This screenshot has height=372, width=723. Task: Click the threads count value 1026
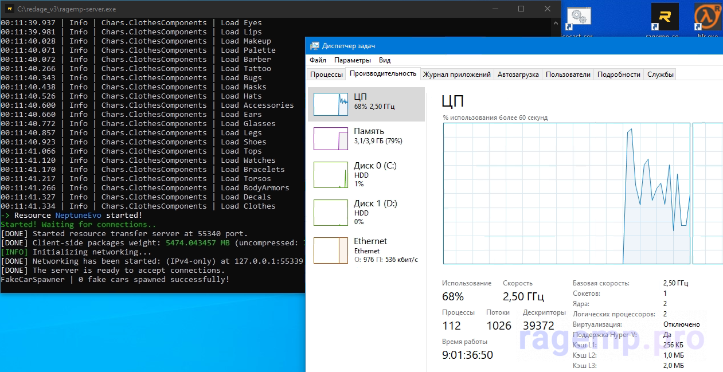click(x=498, y=326)
